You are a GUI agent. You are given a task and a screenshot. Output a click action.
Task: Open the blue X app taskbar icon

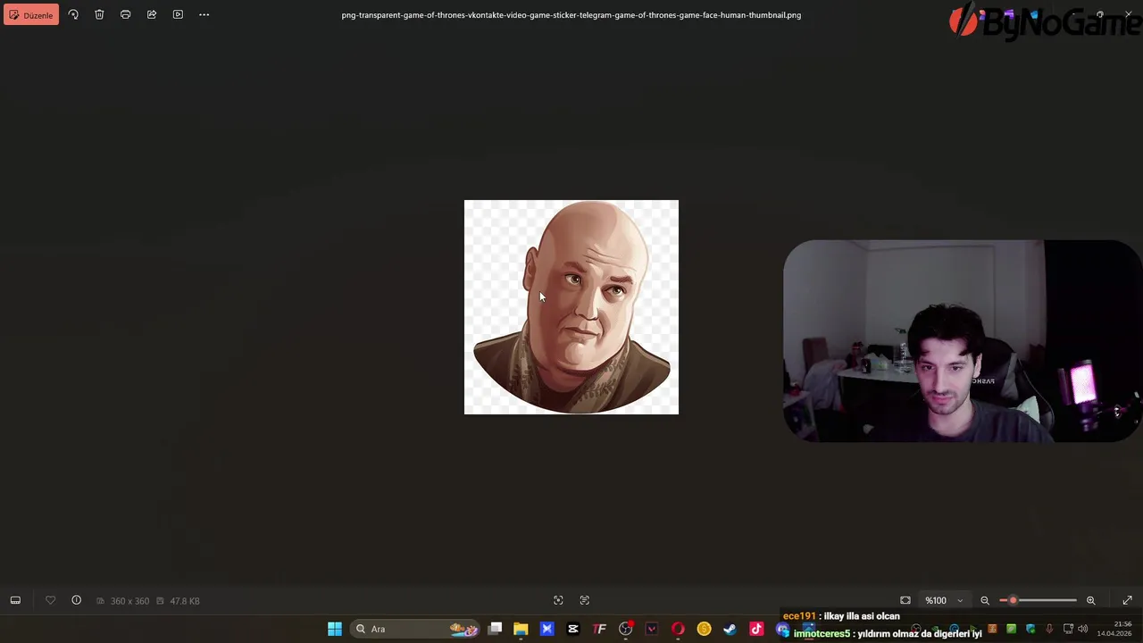click(547, 630)
